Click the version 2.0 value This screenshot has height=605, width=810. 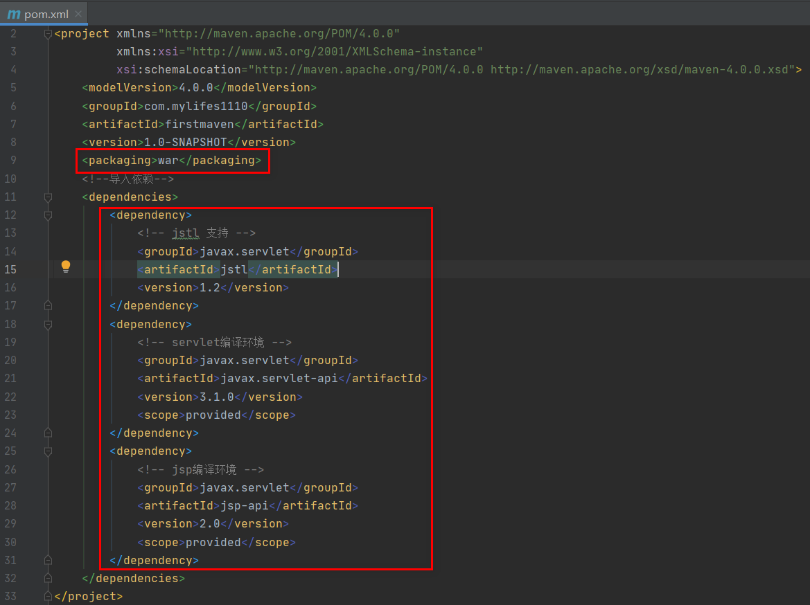[x=210, y=524]
